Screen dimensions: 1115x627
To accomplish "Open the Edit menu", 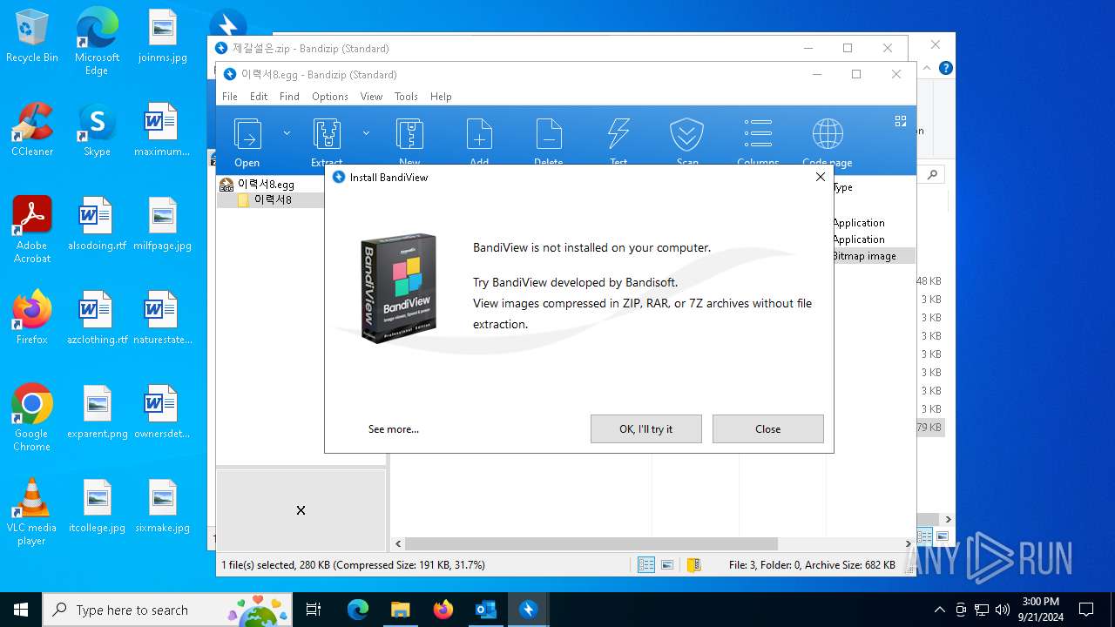I will click(x=259, y=97).
